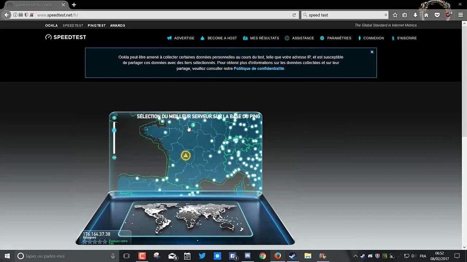Go back to the previous page
The height and width of the screenshot is (262, 467).
click(7, 15)
